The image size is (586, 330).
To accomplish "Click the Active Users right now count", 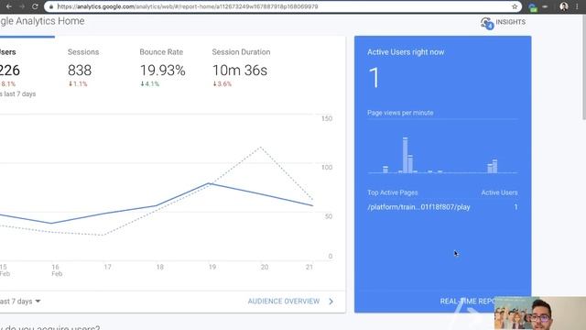I will click(x=374, y=78).
